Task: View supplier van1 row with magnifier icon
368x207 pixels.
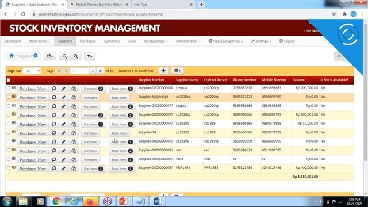Action: coord(54,160)
